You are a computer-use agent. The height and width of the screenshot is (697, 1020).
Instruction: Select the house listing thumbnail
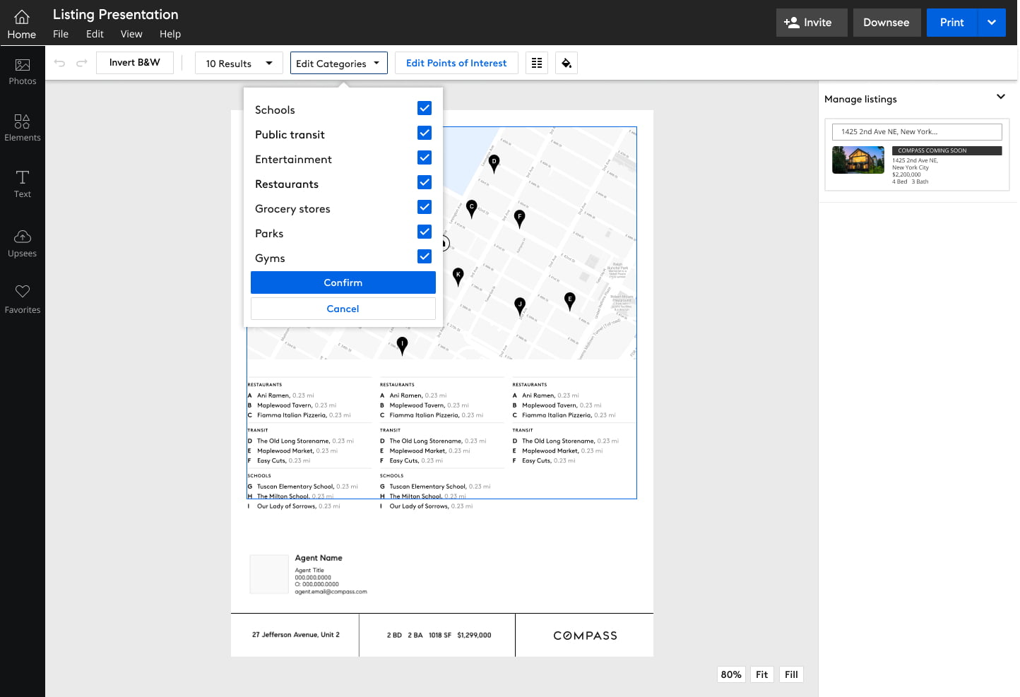point(858,160)
